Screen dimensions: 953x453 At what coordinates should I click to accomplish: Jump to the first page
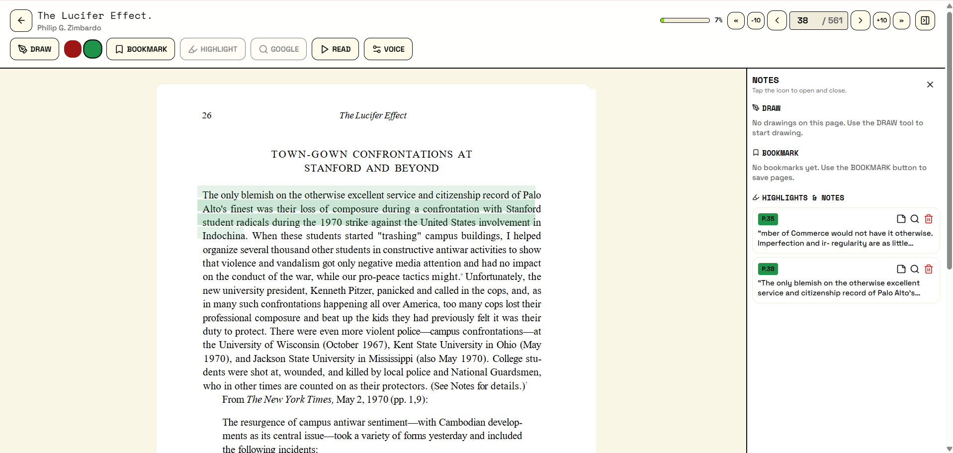click(736, 20)
